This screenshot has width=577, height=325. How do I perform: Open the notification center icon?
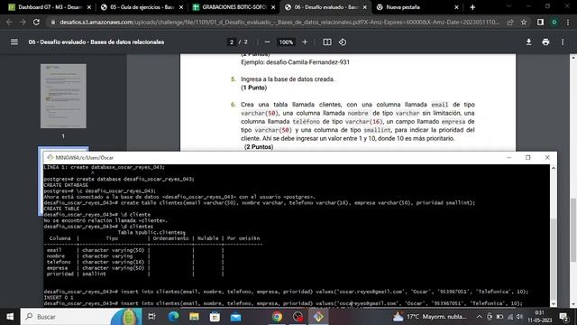(563, 317)
